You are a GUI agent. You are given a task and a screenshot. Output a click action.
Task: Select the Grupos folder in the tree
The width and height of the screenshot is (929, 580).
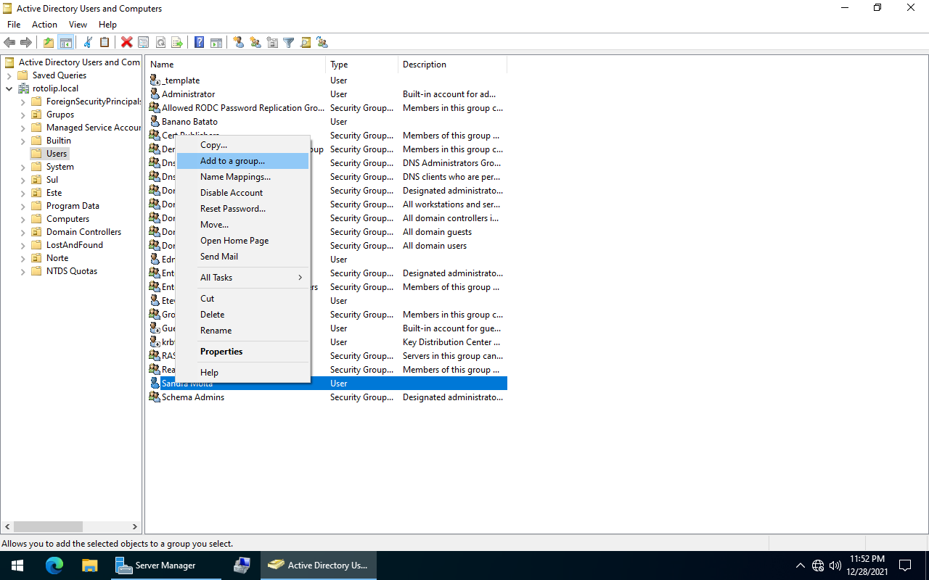pyautogui.click(x=60, y=115)
